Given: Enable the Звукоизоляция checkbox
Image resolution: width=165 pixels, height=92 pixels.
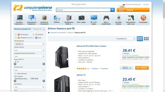Looking at the screenshot, I should [15, 74].
